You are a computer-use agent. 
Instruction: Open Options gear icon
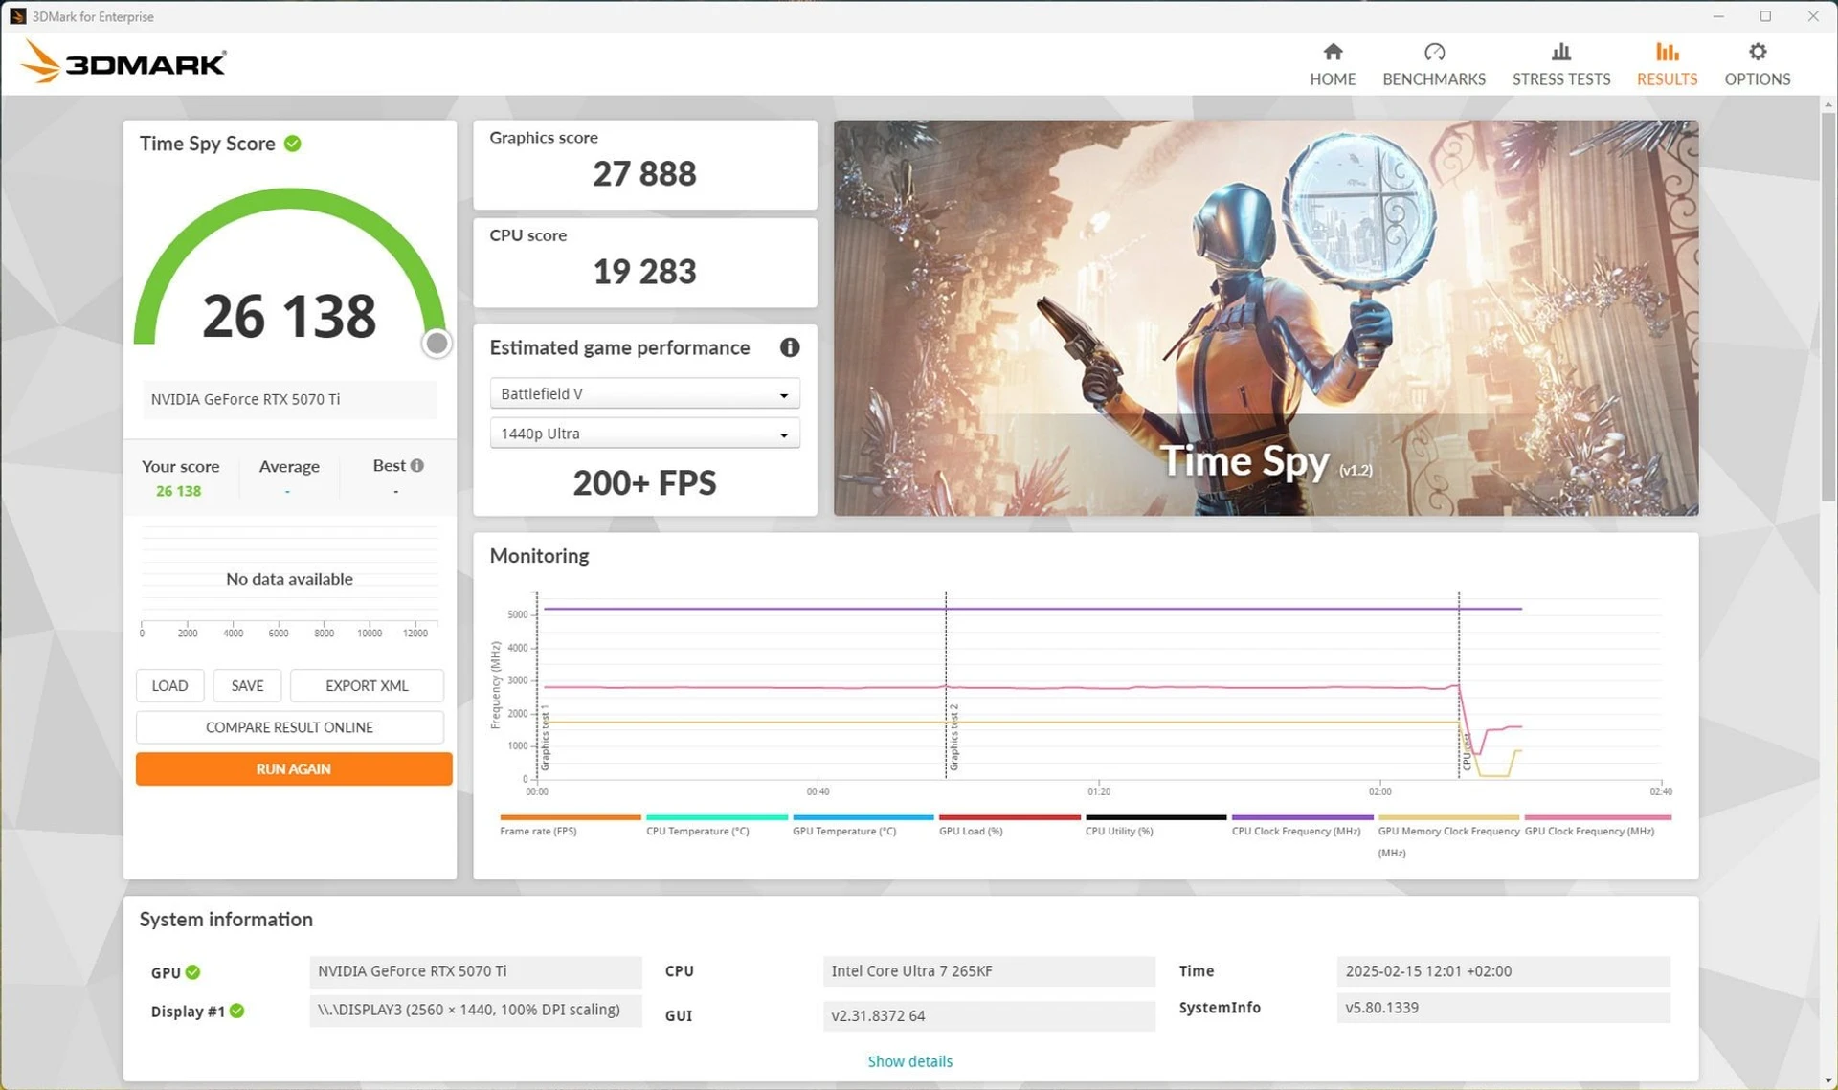click(x=1758, y=52)
